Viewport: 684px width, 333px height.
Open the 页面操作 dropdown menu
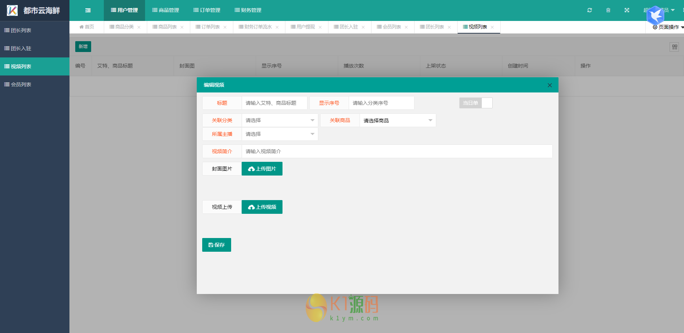click(x=668, y=27)
